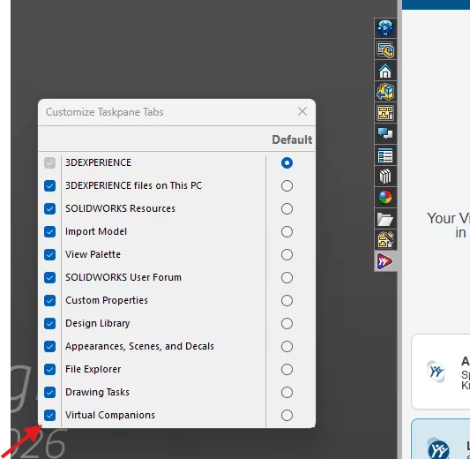Open the Import Model tab icon
The image size is (470, 459).
coord(385,92)
